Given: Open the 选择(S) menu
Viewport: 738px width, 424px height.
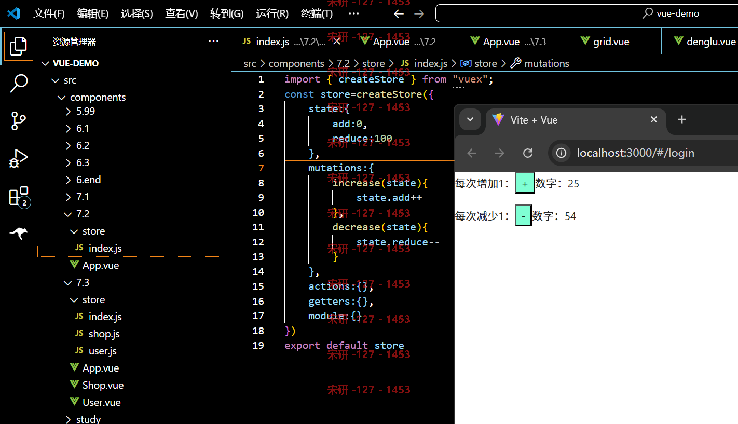Looking at the screenshot, I should [137, 13].
